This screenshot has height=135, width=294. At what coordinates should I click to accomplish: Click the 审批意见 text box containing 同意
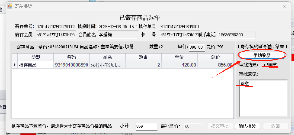click(x=263, y=98)
